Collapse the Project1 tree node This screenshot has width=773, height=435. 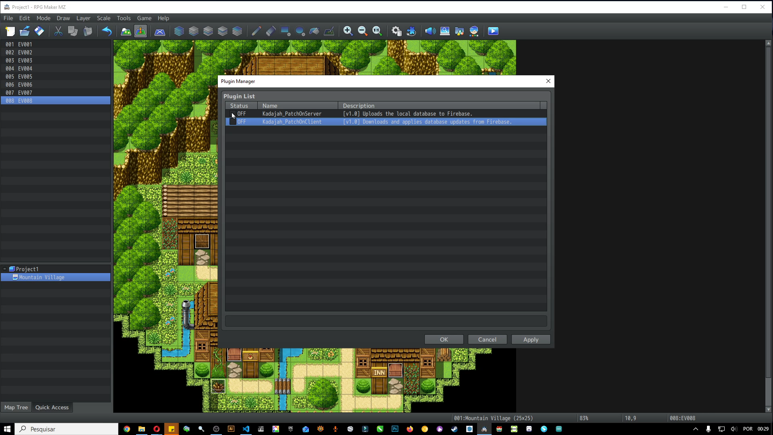coord(5,269)
